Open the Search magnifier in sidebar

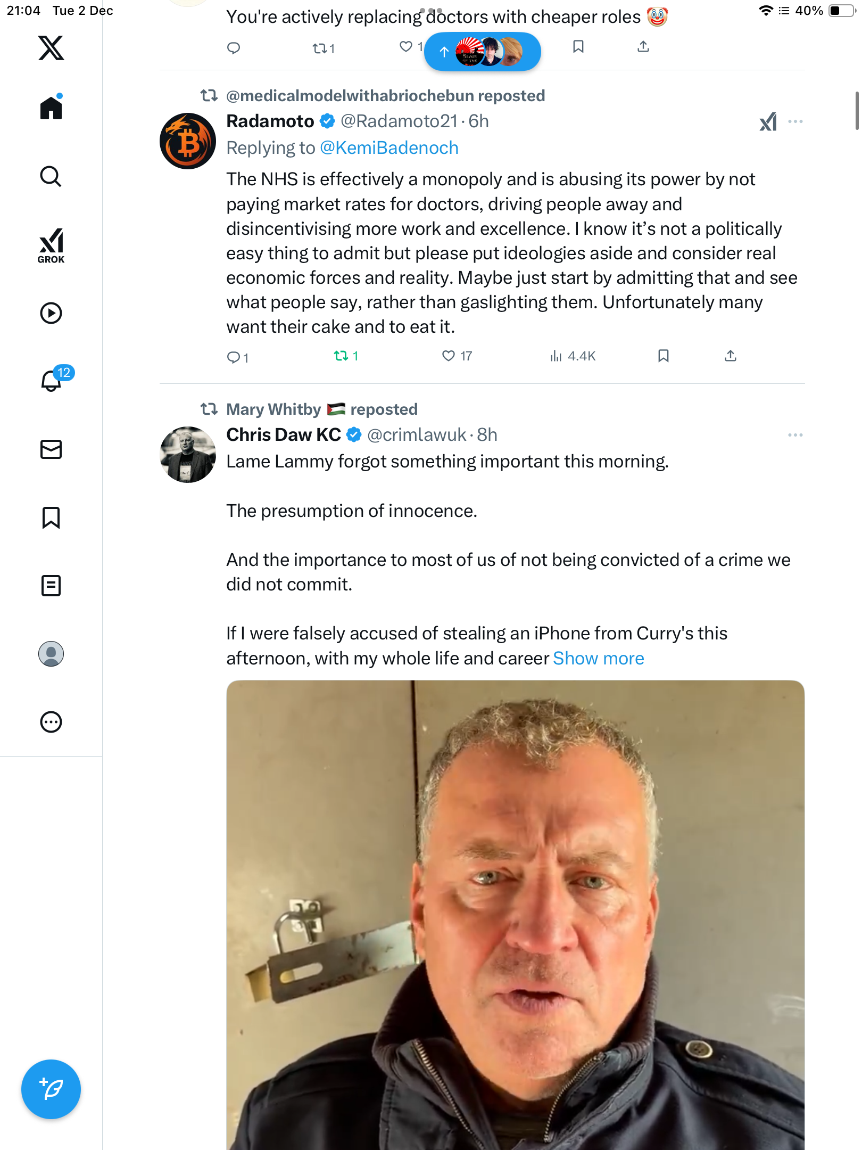pos(51,177)
